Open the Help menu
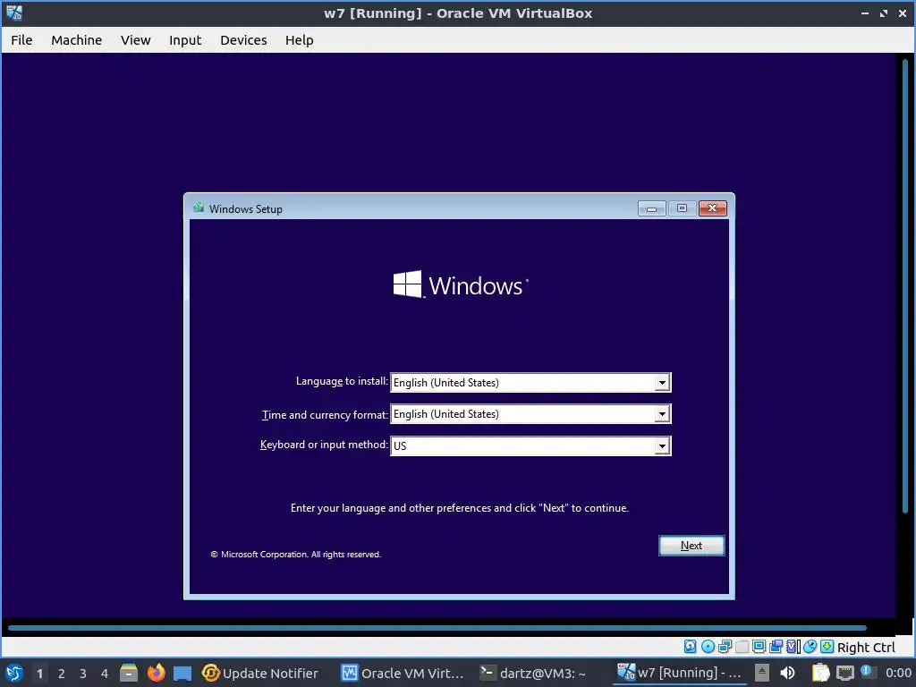Viewport: 916px width, 687px height. pos(299,39)
